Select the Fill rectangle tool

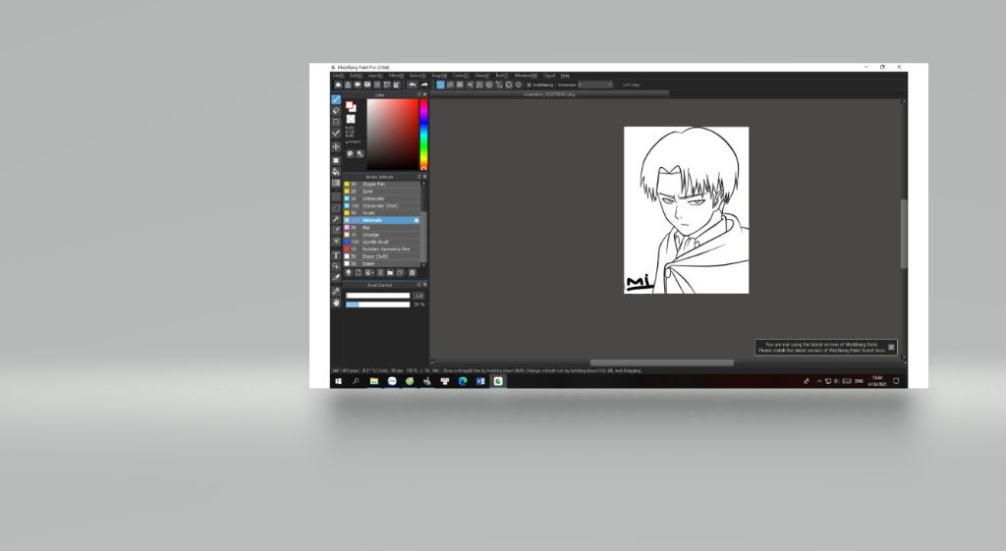click(336, 160)
